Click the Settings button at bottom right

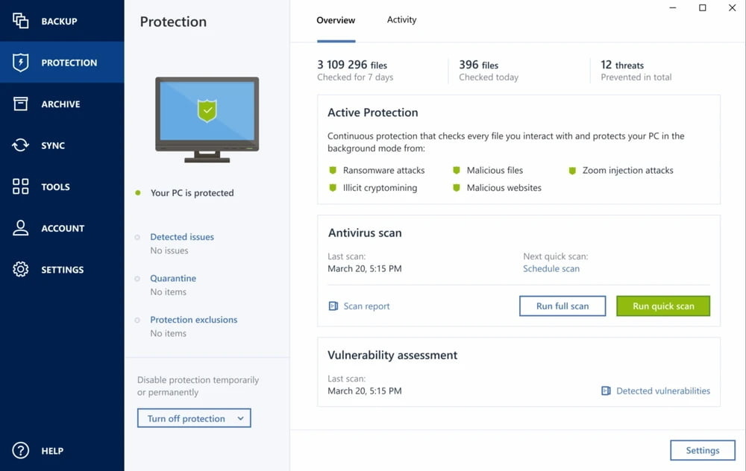click(702, 450)
